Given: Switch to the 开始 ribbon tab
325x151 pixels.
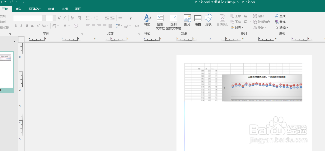Looking at the screenshot, I should [5, 9].
